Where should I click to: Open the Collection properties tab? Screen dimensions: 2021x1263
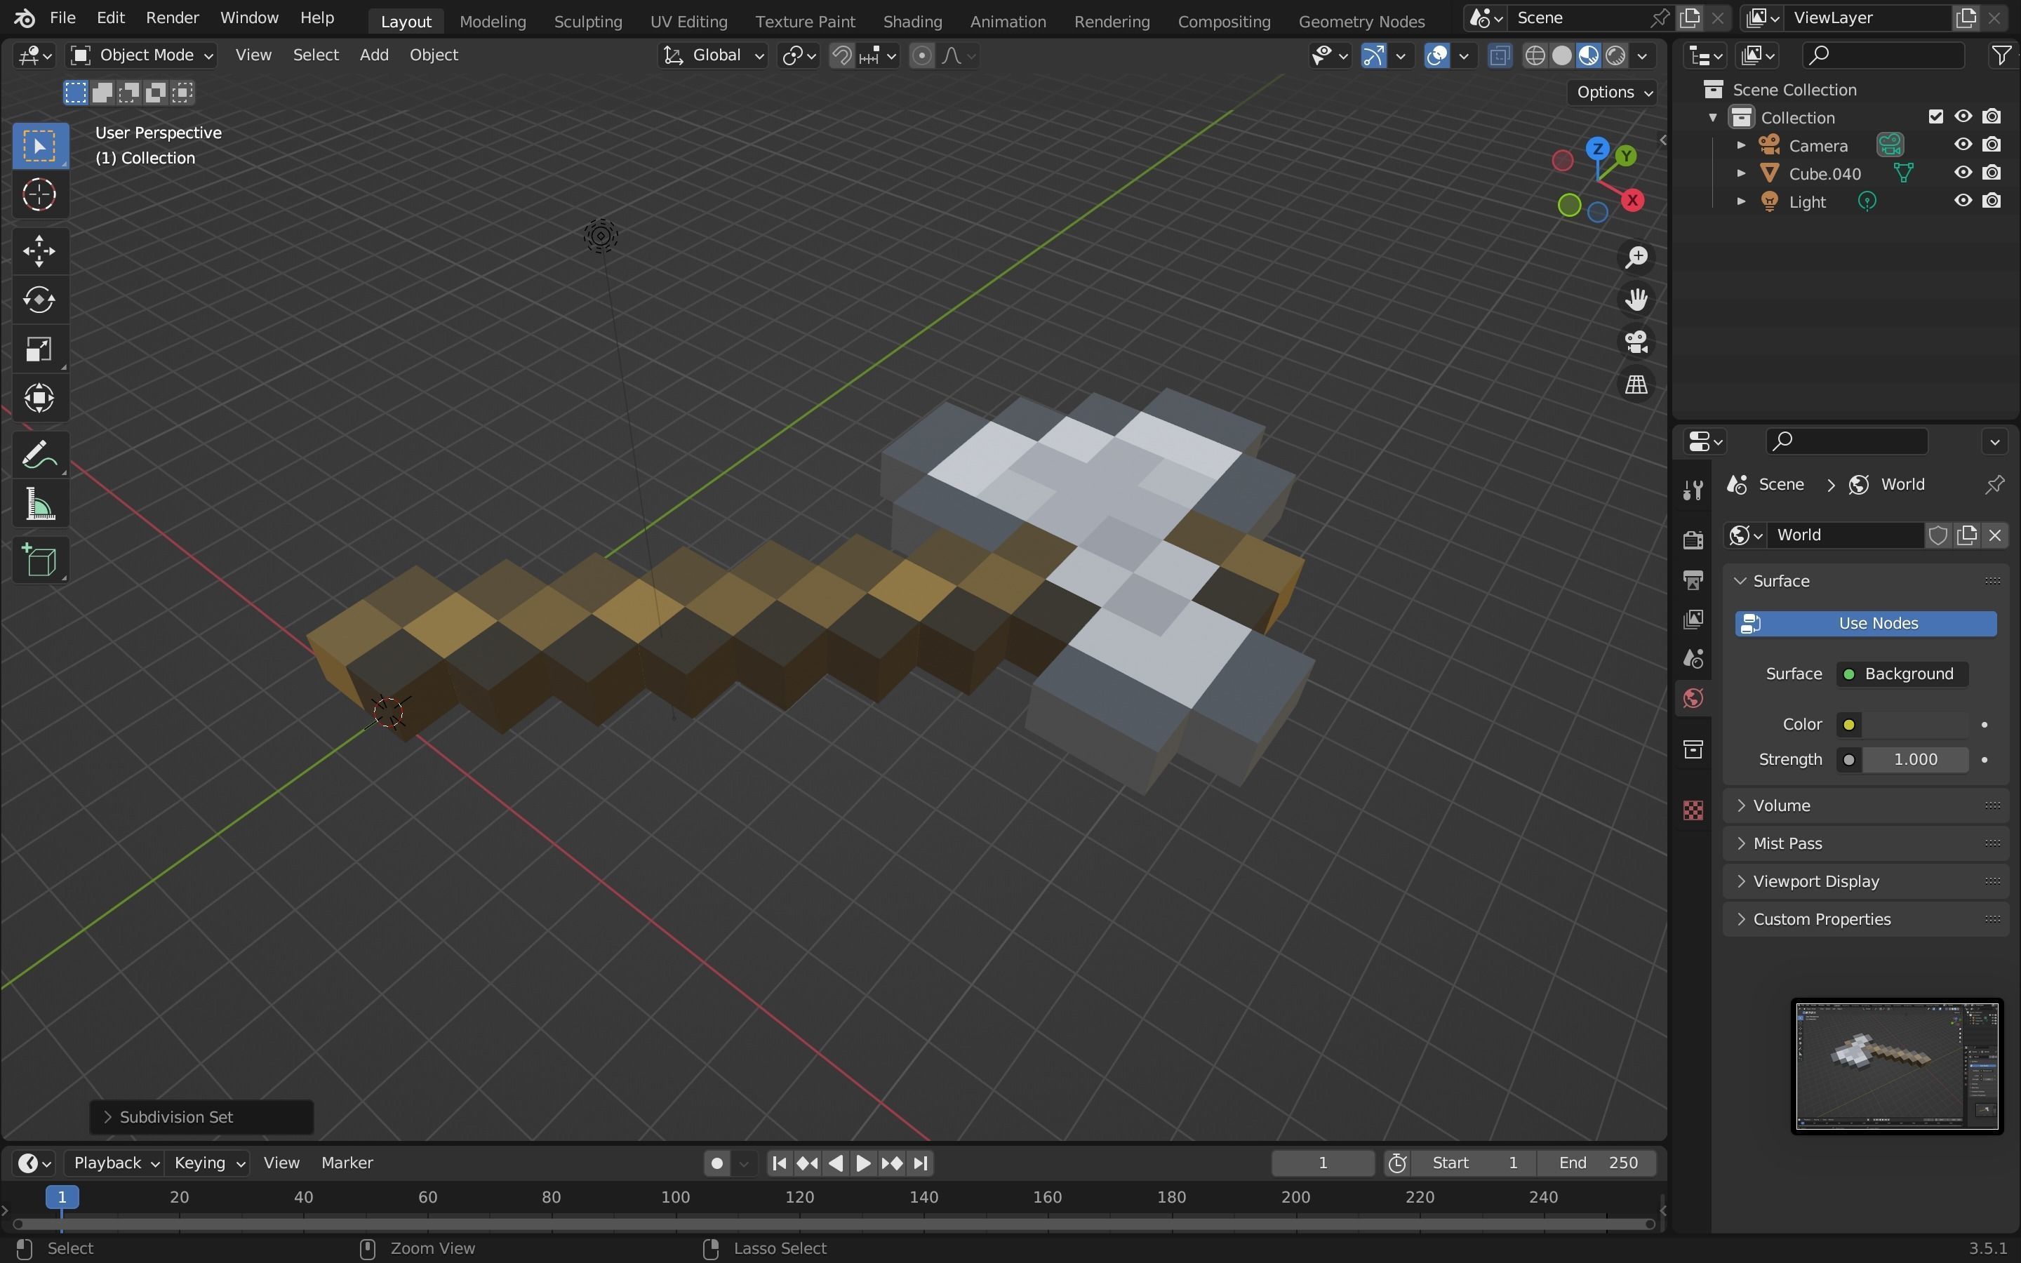point(1693,749)
